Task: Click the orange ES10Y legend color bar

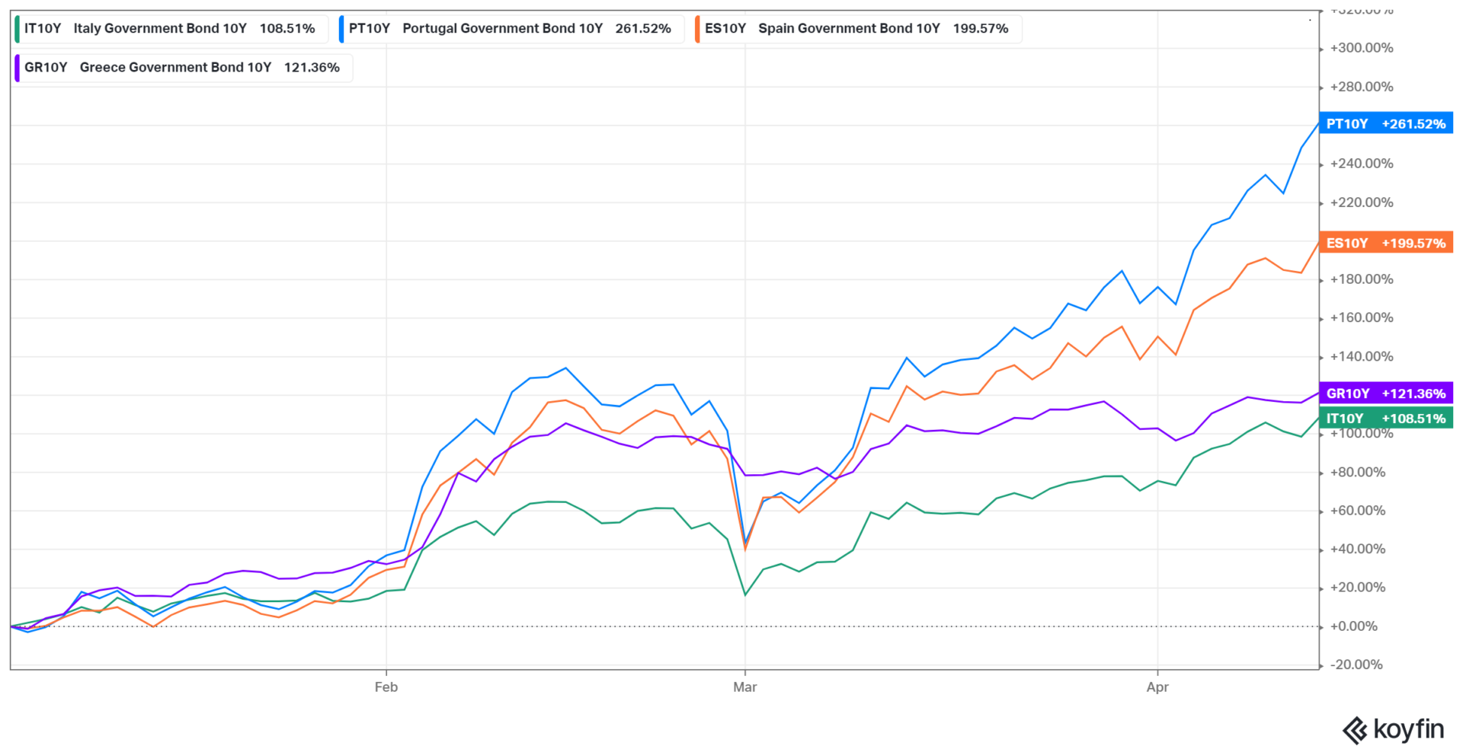Action: pos(697,29)
